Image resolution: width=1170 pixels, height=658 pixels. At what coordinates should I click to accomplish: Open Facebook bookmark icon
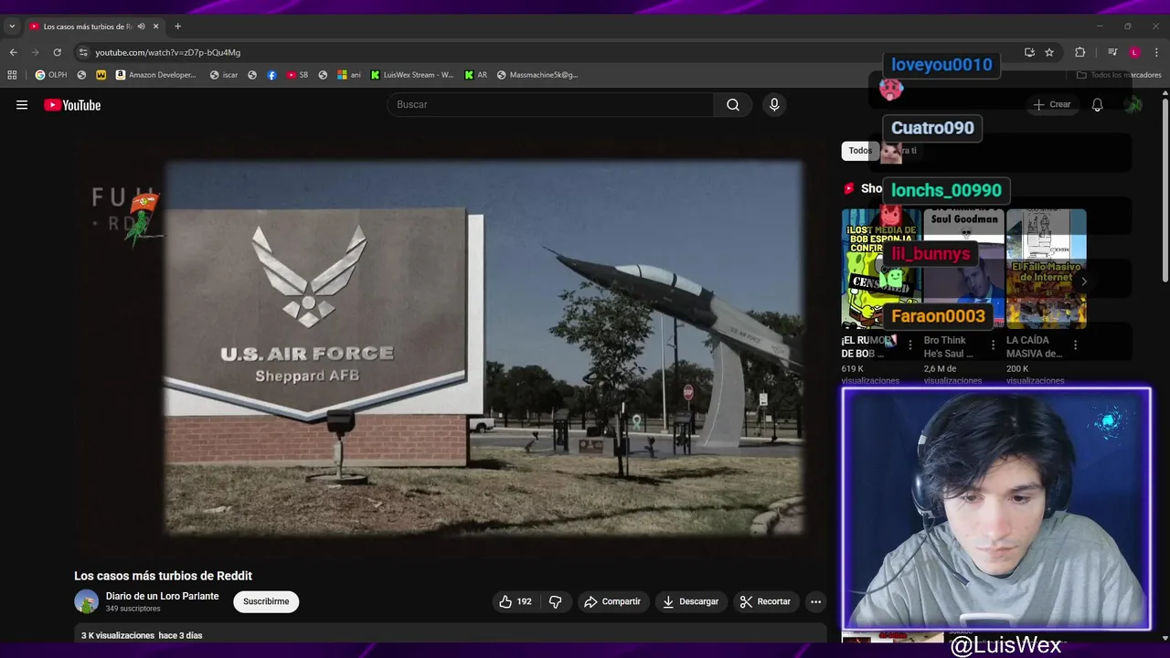click(x=271, y=75)
